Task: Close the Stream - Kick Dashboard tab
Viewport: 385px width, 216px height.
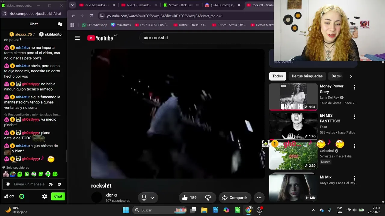Action: tap(197, 5)
